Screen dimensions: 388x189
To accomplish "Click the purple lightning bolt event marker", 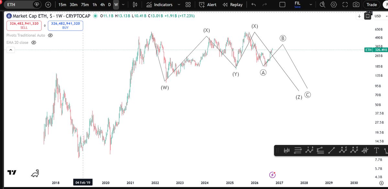I will click(x=272, y=175).
